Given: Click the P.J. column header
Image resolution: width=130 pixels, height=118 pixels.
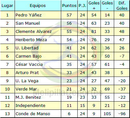Looking at the screenshot, I should point(82,6).
